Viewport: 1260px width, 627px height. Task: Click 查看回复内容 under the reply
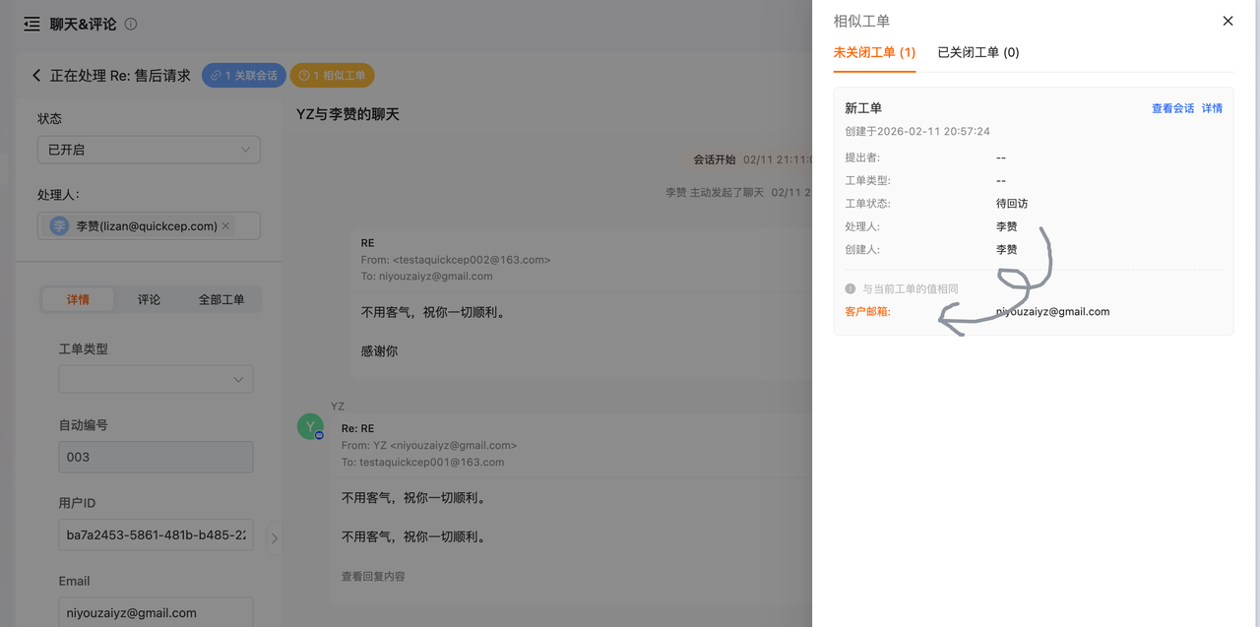point(373,576)
